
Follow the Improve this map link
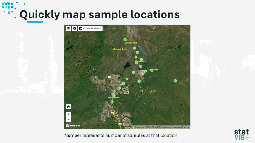[x=172, y=127]
